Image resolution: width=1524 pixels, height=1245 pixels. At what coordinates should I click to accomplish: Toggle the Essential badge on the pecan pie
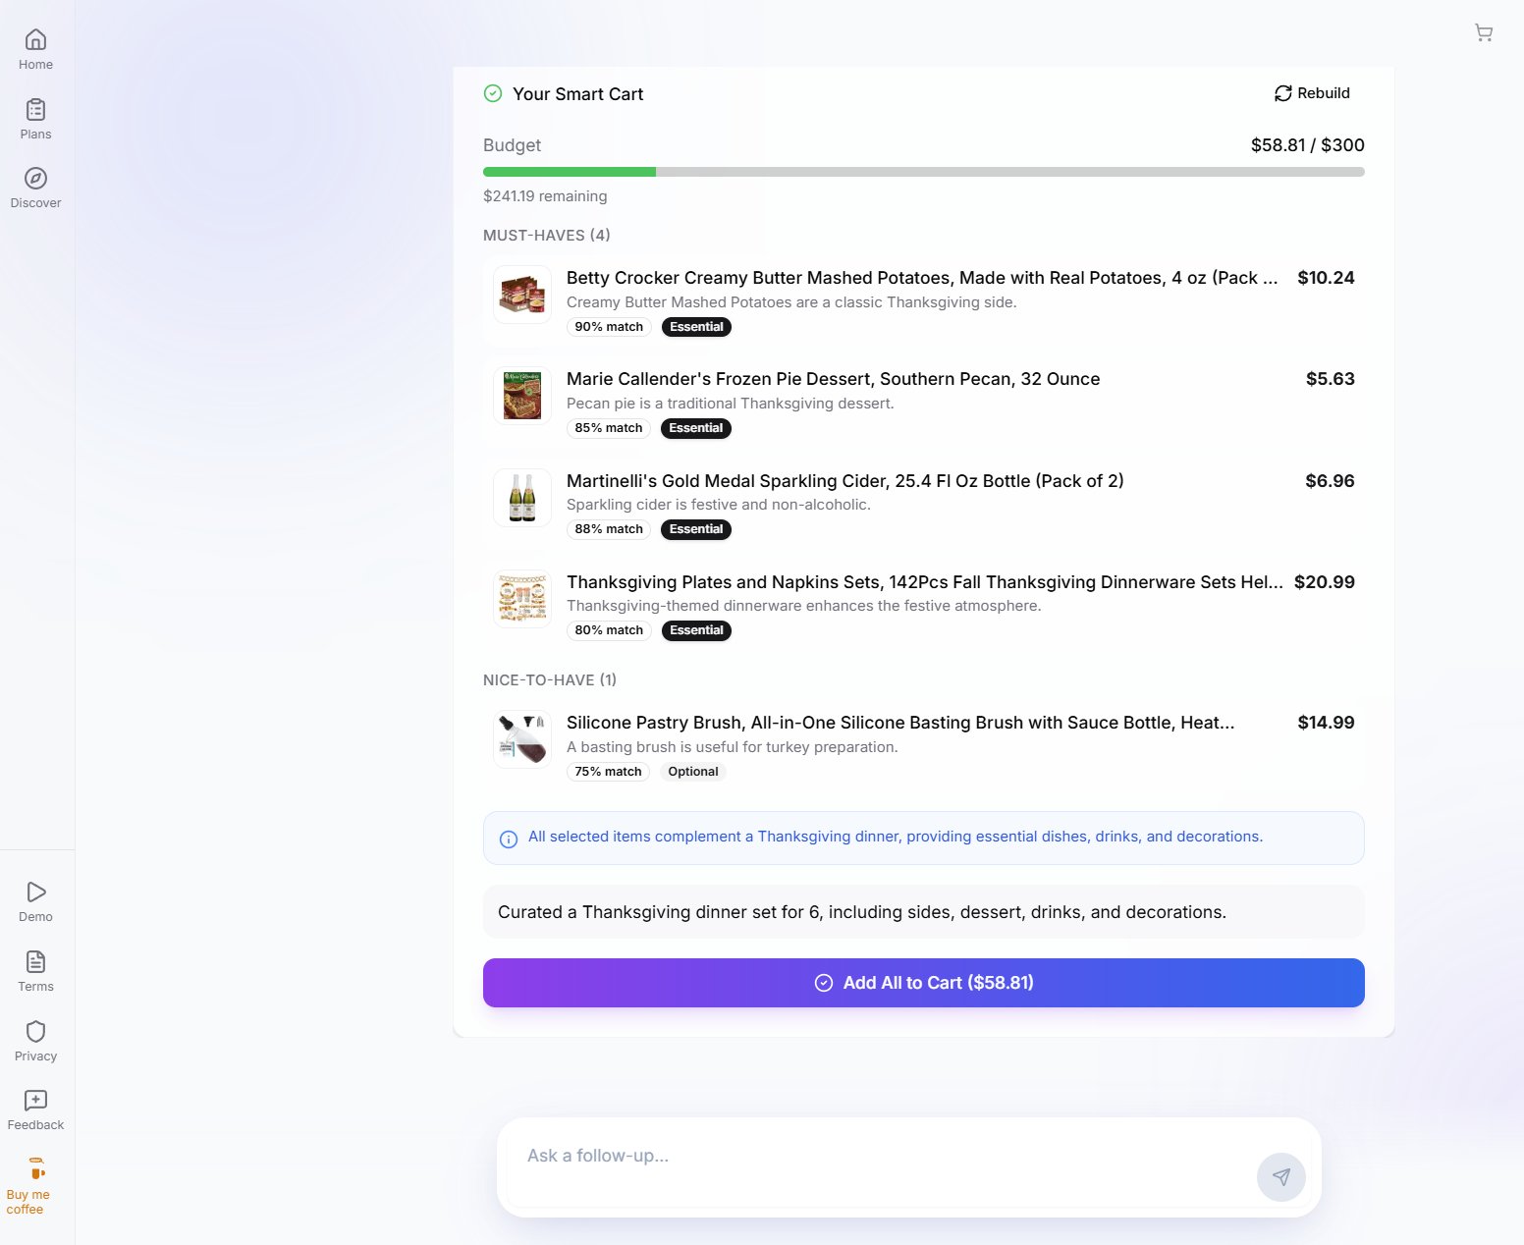695,428
